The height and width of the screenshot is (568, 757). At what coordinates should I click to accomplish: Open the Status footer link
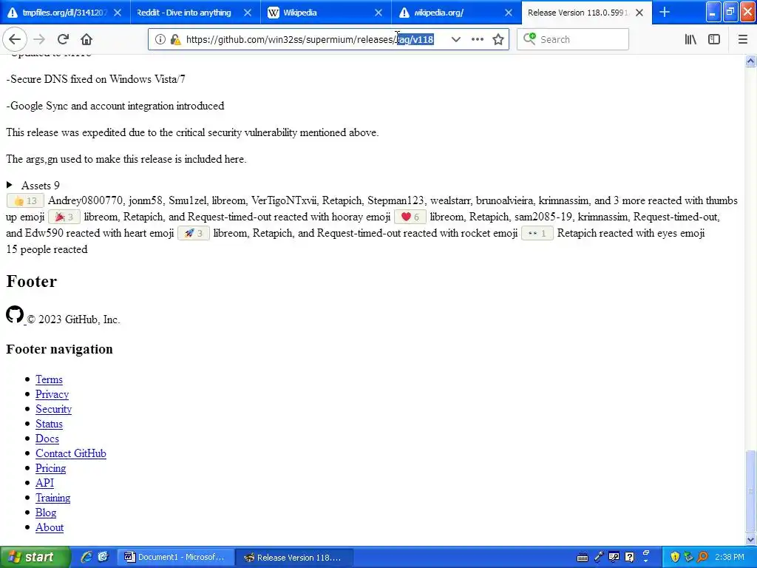point(50,424)
